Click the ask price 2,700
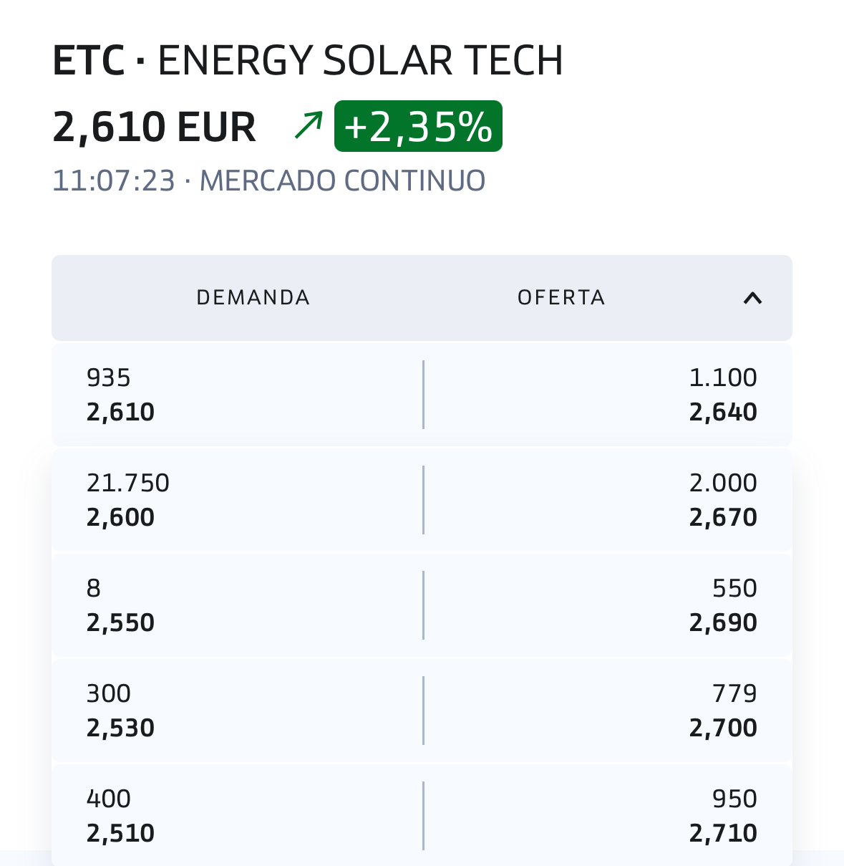844x866 pixels. click(723, 728)
